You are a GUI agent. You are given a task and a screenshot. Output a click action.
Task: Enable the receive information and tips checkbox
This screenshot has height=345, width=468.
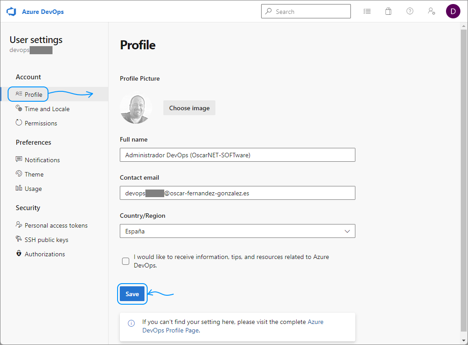pyautogui.click(x=126, y=261)
